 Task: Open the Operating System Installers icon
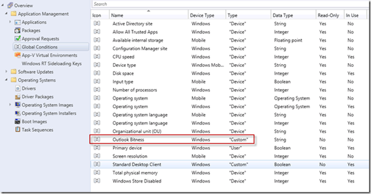(18, 113)
